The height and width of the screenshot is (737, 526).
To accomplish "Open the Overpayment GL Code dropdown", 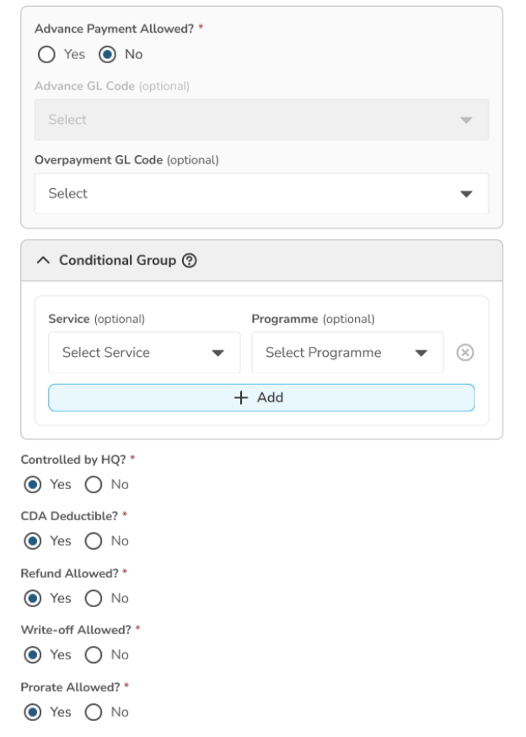I will click(x=261, y=194).
